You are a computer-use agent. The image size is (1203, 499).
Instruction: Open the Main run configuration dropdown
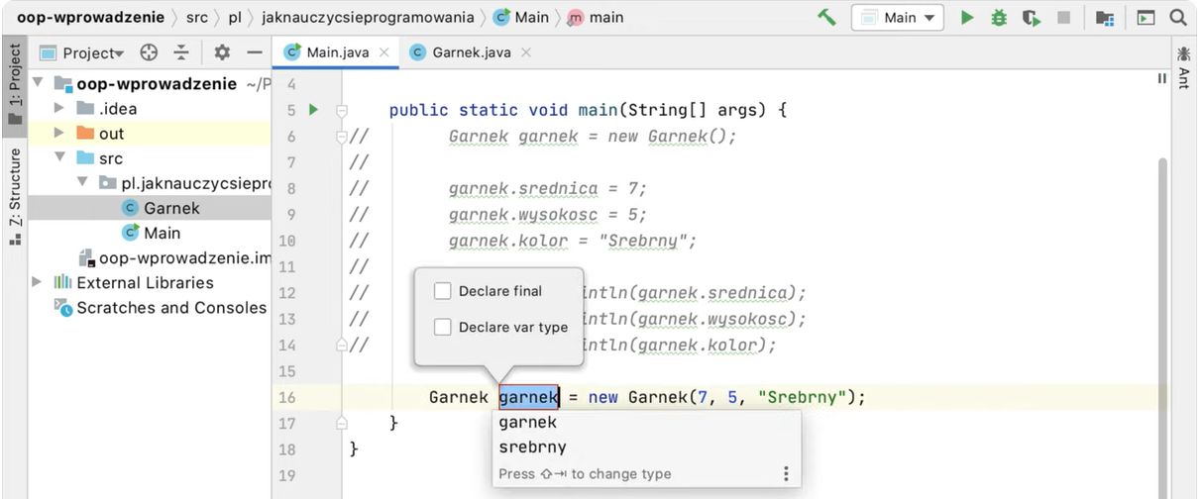tap(899, 17)
